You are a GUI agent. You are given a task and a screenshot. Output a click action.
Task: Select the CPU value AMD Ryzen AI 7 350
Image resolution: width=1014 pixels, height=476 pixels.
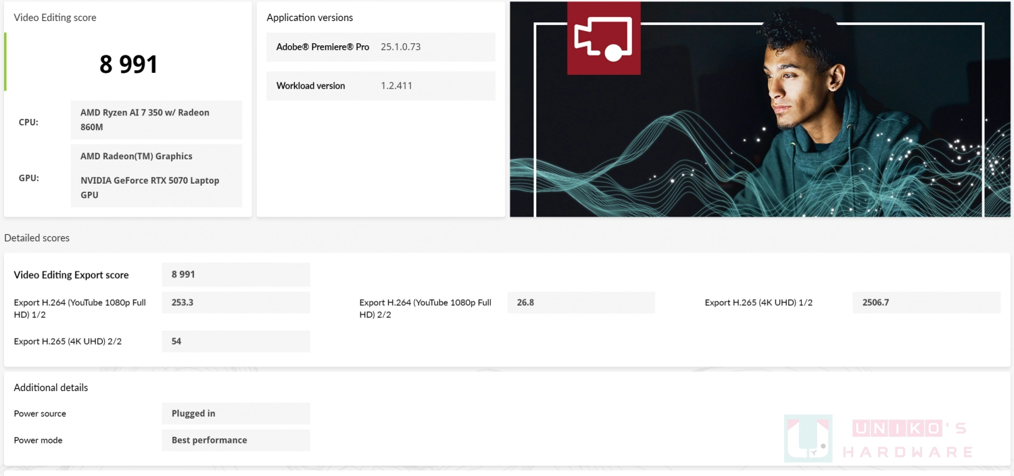pyautogui.click(x=156, y=120)
